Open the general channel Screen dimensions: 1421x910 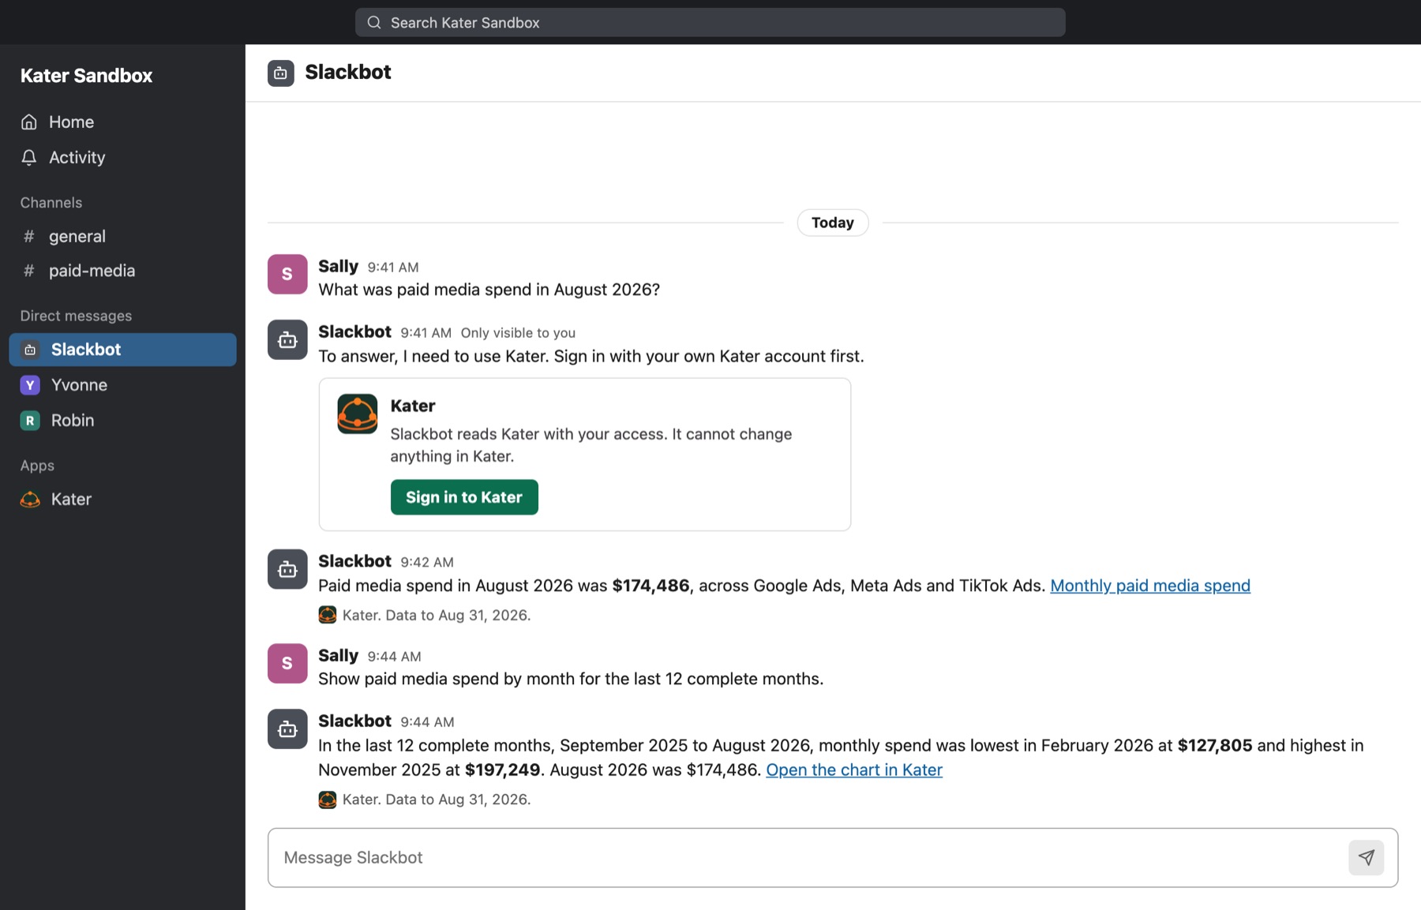pos(122,236)
